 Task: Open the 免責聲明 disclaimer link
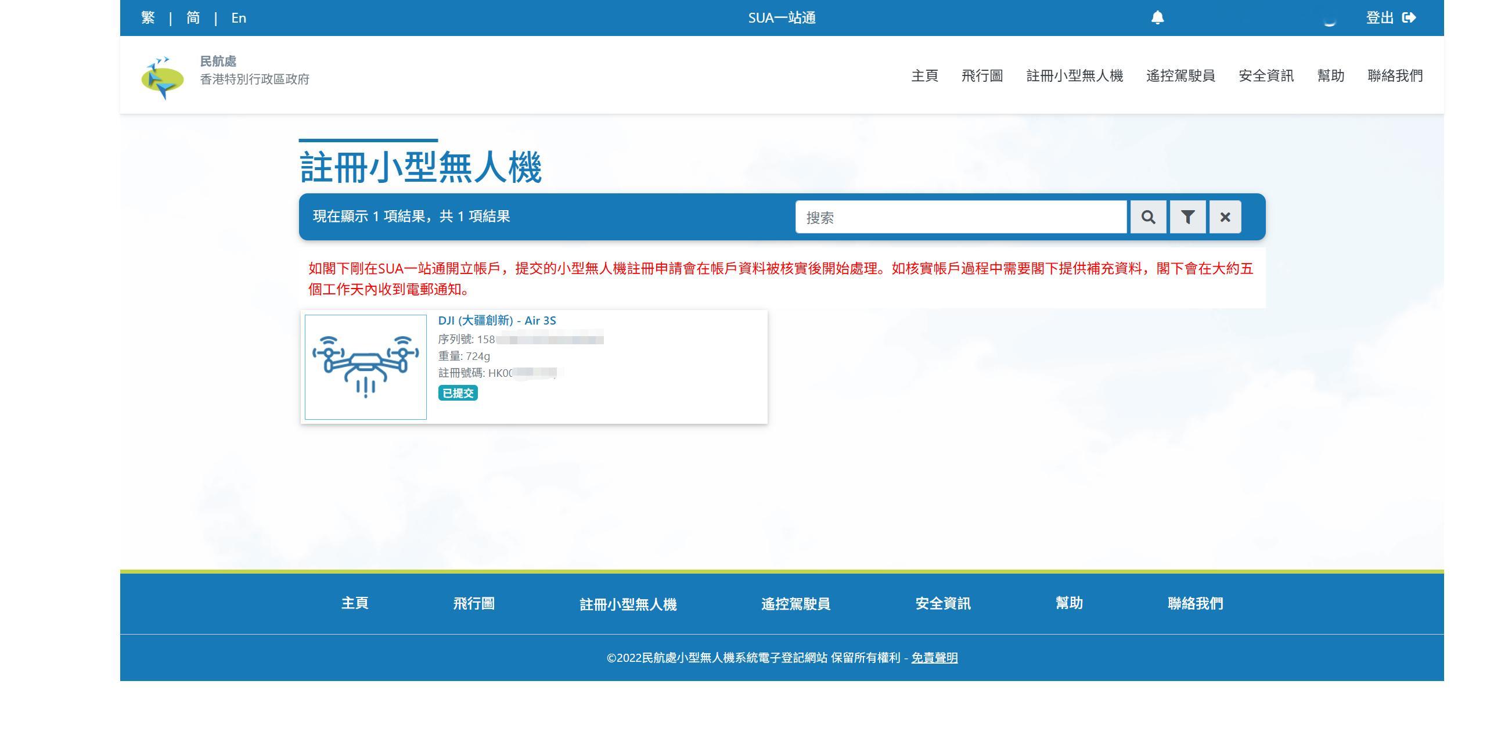tap(934, 658)
